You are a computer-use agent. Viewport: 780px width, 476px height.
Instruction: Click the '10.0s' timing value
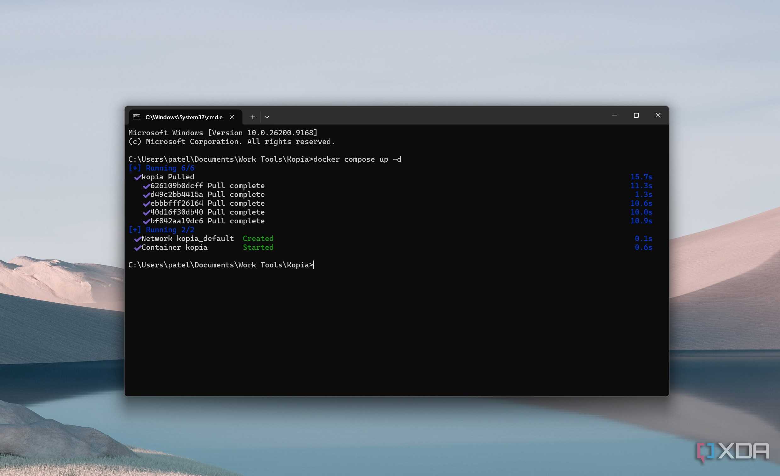pyautogui.click(x=641, y=212)
